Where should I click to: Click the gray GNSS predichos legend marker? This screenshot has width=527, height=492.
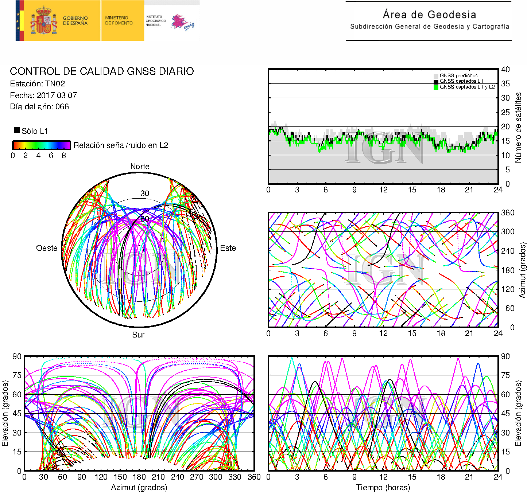point(436,76)
